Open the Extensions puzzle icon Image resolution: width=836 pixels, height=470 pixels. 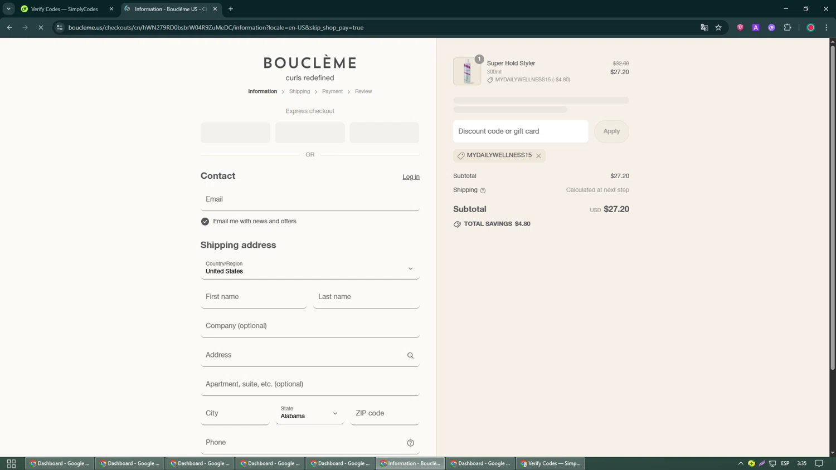tap(788, 27)
